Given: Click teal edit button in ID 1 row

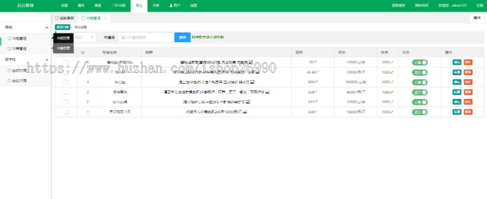Looking at the screenshot, I should pyautogui.click(x=457, y=112).
